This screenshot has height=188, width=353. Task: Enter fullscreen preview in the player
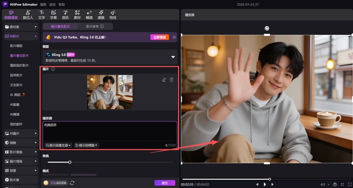pos(349,184)
